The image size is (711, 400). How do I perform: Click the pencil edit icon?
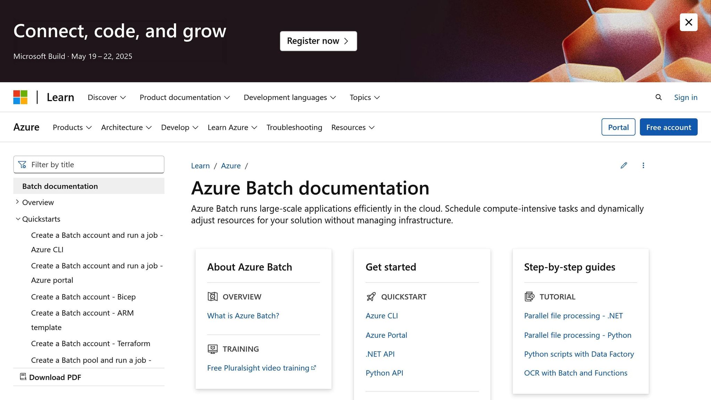[624, 165]
